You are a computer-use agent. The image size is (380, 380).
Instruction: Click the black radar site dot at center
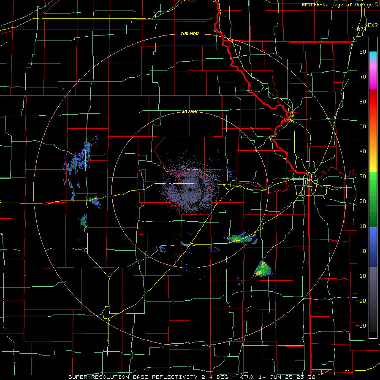[190, 190]
